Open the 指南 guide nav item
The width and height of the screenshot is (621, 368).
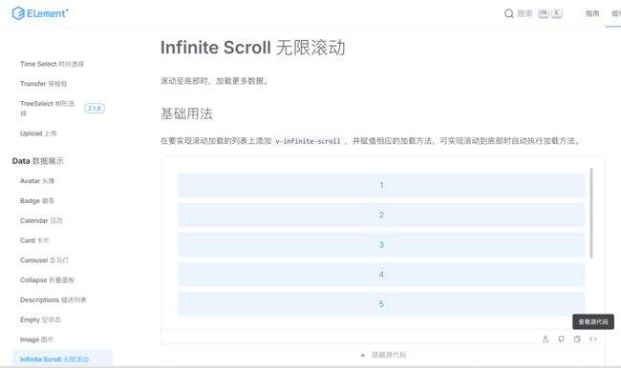[x=592, y=14]
